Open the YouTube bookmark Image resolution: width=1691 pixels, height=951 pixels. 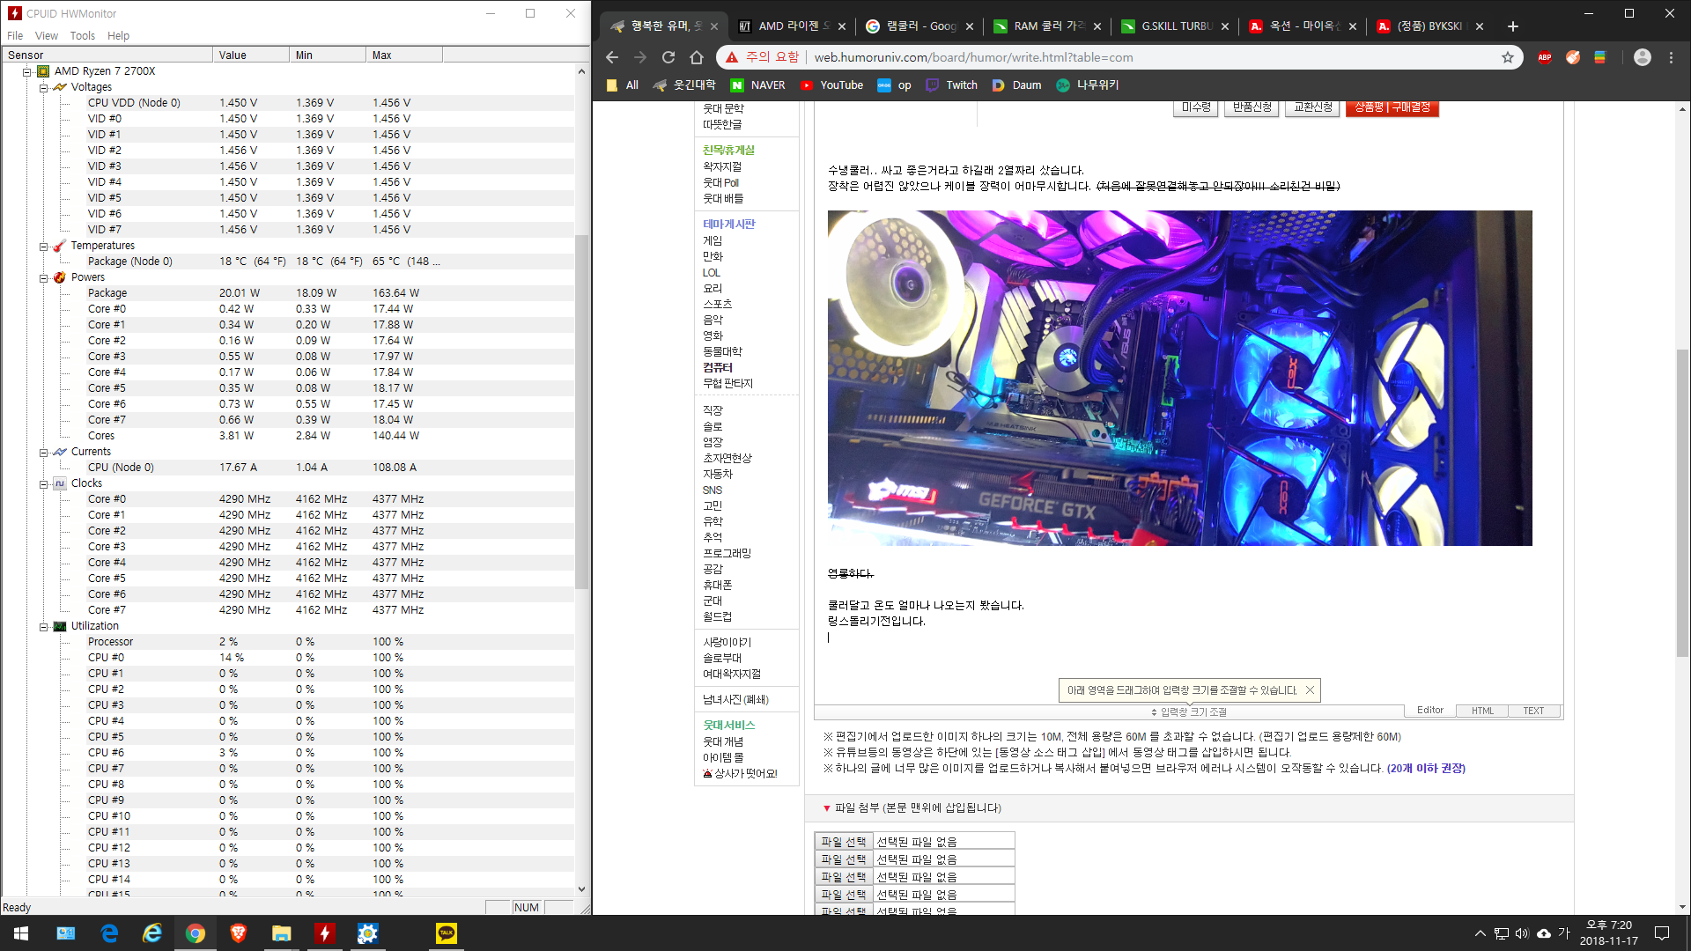click(831, 85)
